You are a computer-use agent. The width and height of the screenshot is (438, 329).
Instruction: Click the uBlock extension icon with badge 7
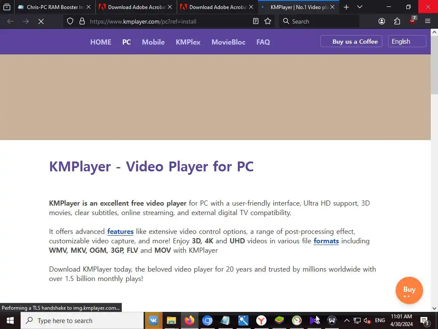pos(413,21)
